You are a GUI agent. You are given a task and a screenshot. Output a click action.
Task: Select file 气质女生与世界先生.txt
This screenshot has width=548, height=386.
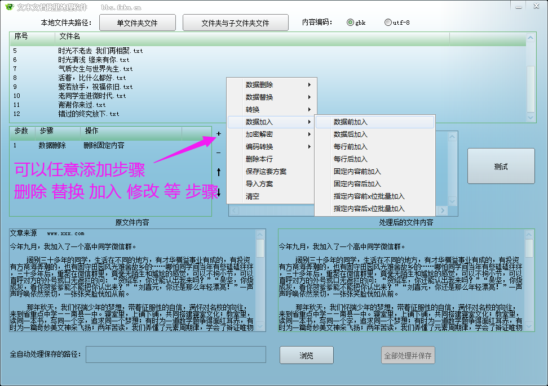(95, 69)
